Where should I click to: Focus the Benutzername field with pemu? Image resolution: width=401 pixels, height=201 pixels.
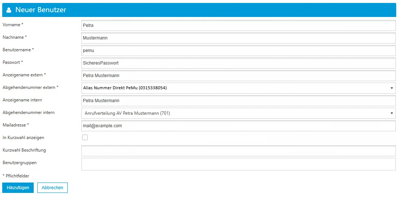pyautogui.click(x=238, y=51)
